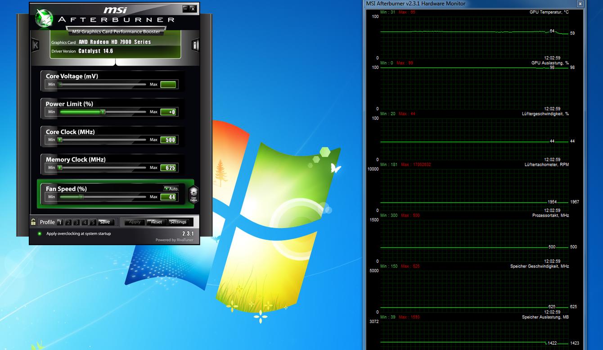The width and height of the screenshot is (603, 350).
Task: Open the info side button with 'i'
Action: point(195,45)
